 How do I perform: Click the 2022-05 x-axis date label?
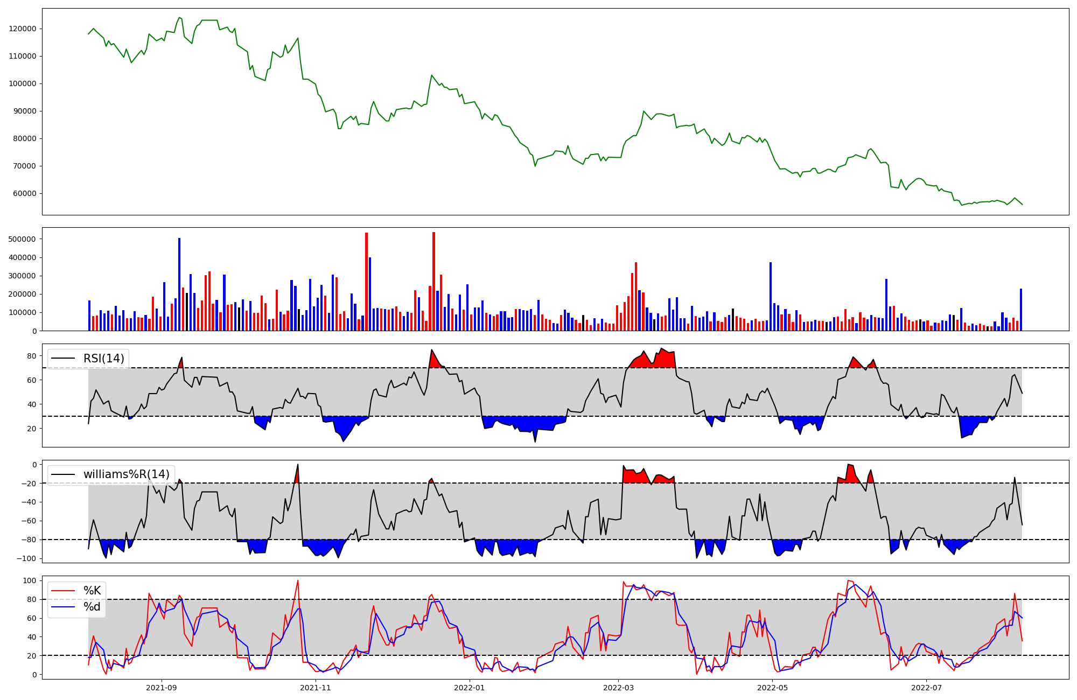773,688
